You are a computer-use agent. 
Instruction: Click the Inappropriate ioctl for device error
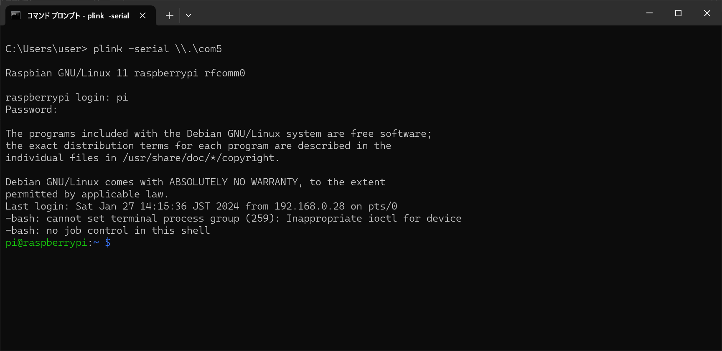pos(374,218)
